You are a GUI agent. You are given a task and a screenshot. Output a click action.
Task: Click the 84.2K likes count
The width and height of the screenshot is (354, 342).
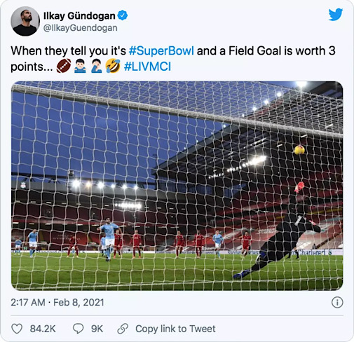point(43,329)
